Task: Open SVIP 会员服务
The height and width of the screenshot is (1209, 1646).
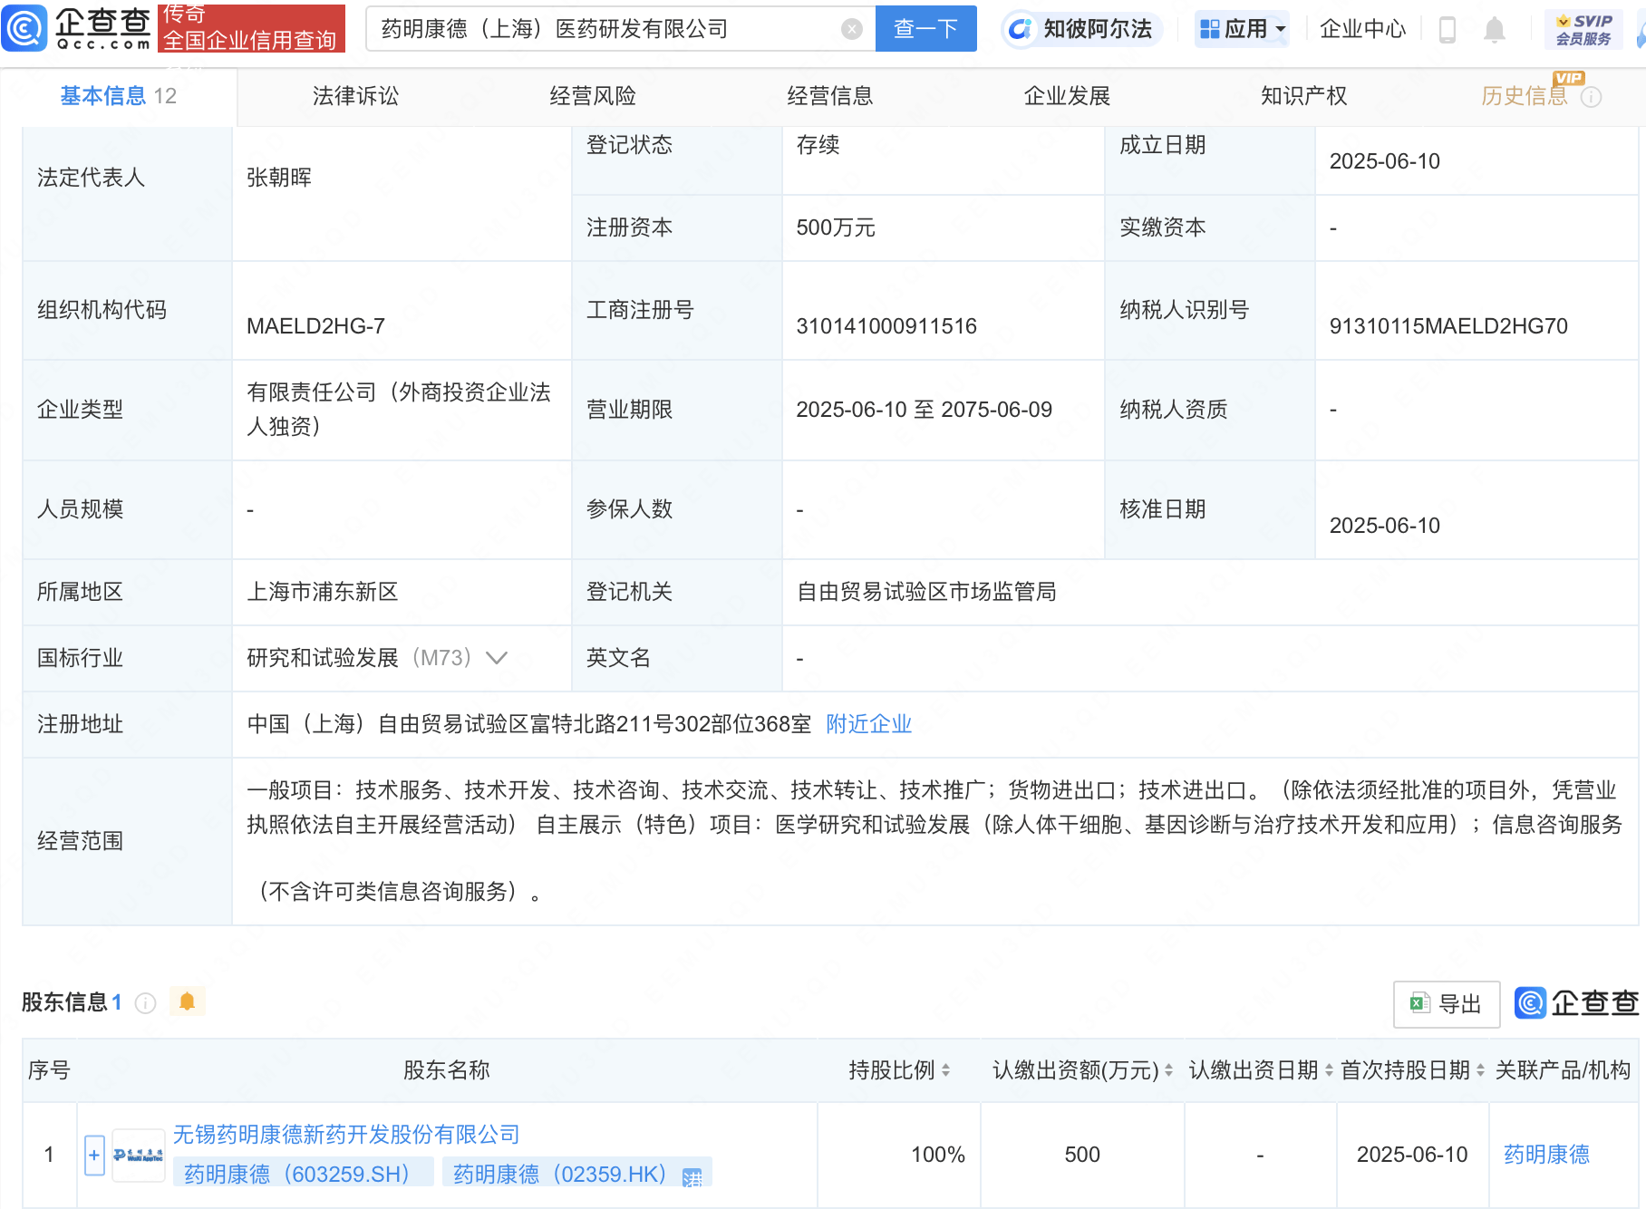Action: (1582, 28)
